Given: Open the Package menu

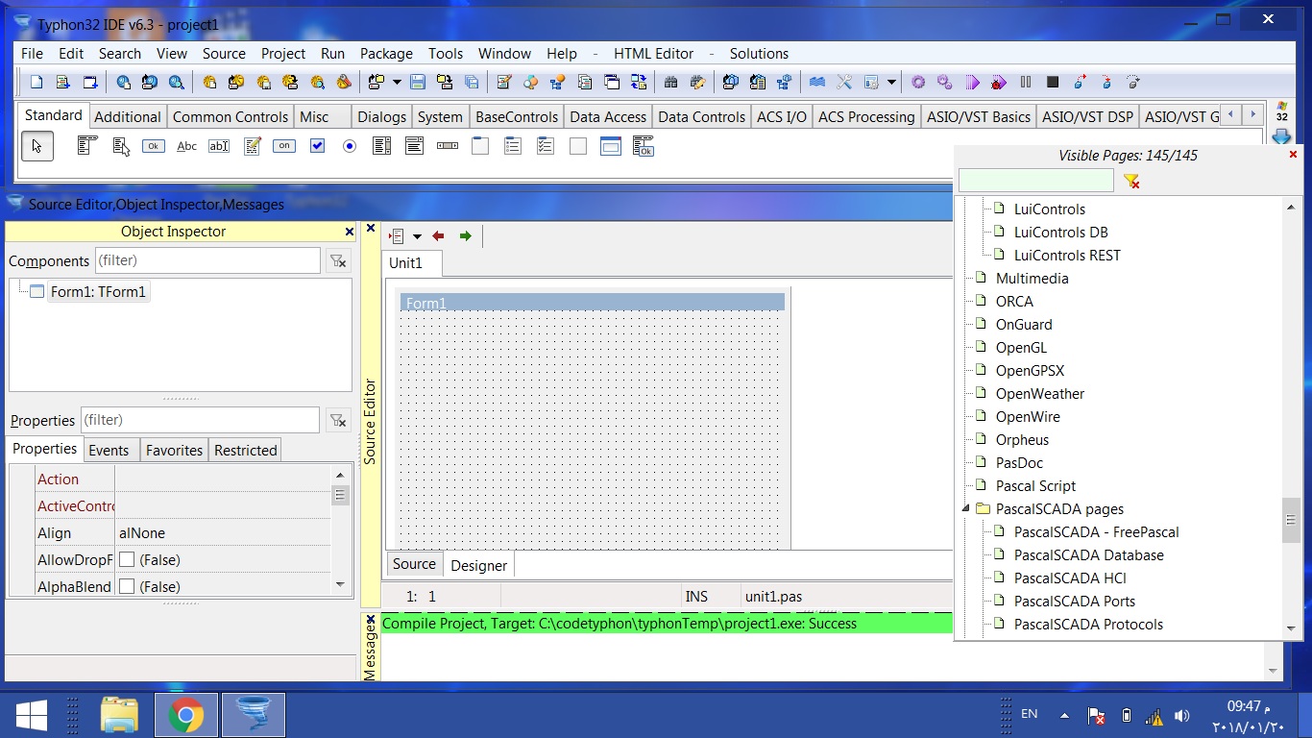Looking at the screenshot, I should coord(386,54).
